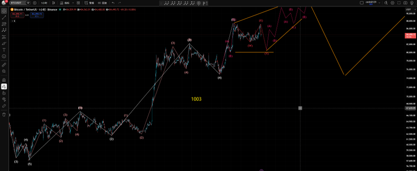The width and height of the screenshot is (417, 171).
Task: Undo the last chart action
Action: pyautogui.click(x=113, y=3)
